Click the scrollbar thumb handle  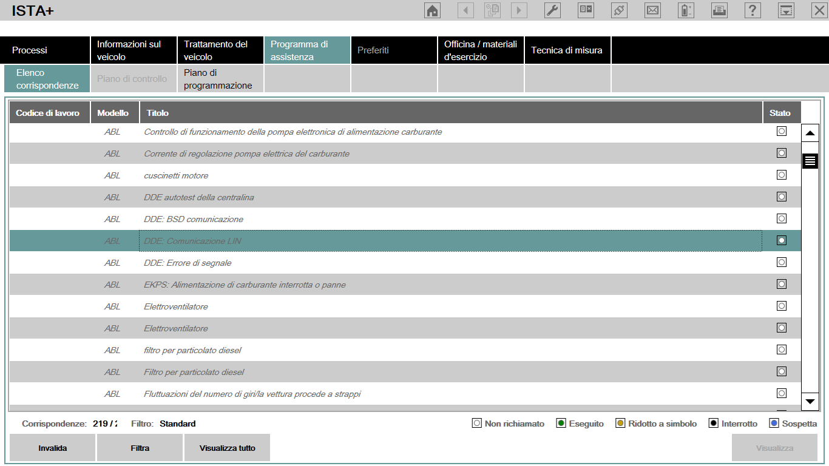[x=810, y=161]
